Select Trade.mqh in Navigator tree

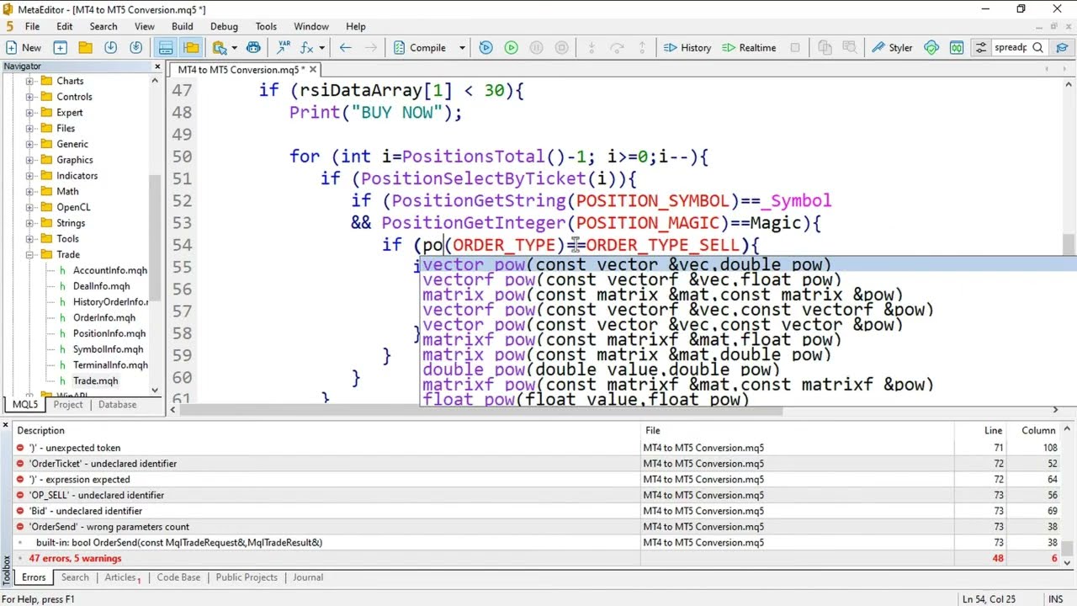coord(95,380)
